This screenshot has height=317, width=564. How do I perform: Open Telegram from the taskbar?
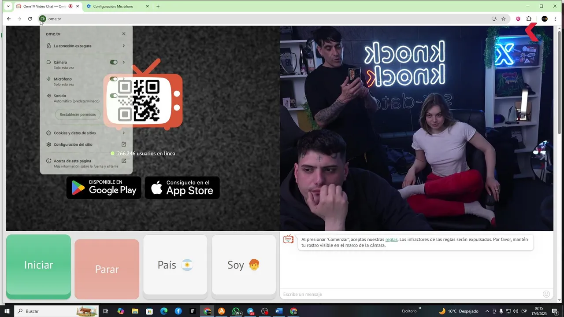[x=250, y=311]
